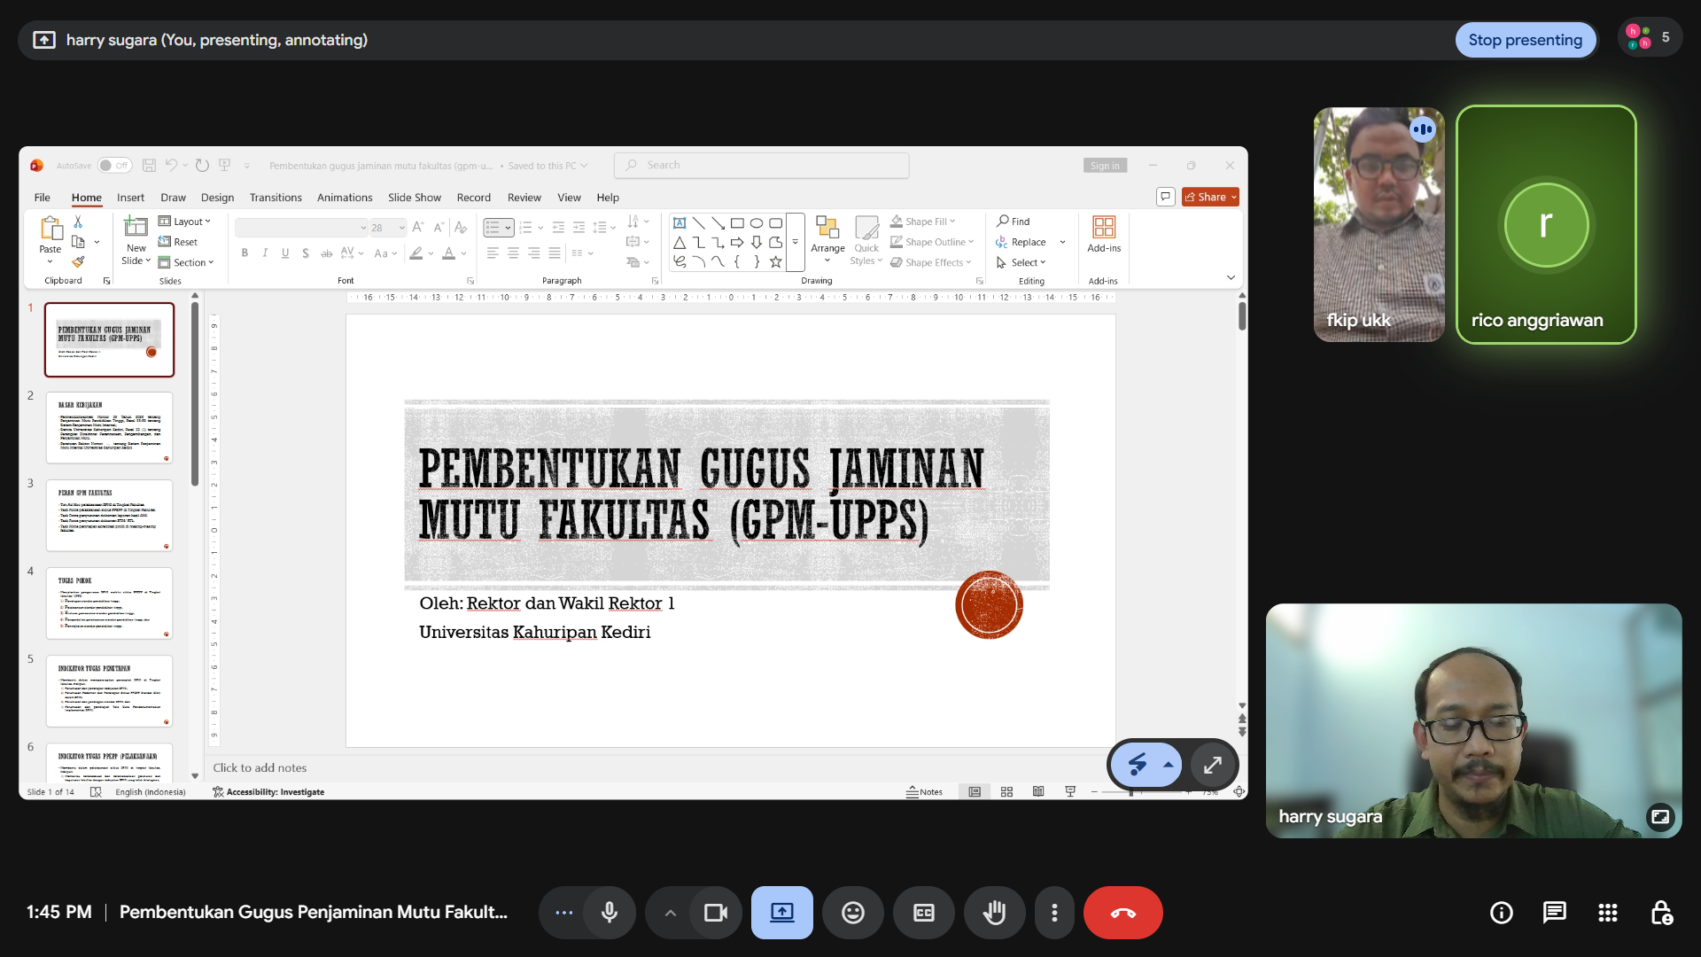
Task: Switch to Slide Sorter view icon
Action: [1006, 791]
